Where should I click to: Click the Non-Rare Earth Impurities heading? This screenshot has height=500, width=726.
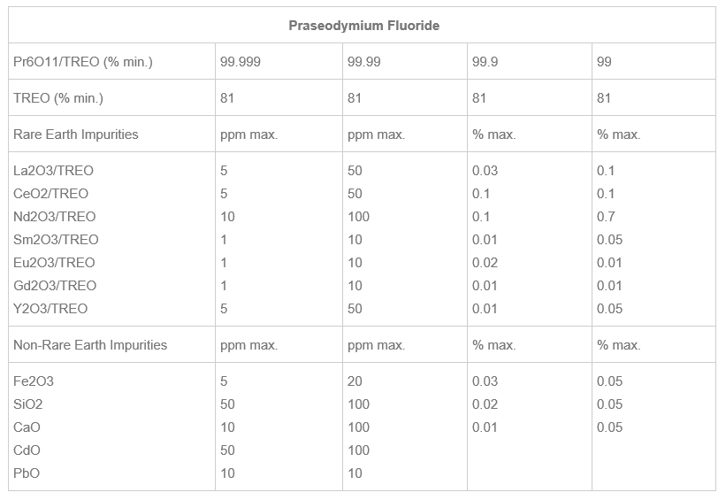tap(90, 345)
